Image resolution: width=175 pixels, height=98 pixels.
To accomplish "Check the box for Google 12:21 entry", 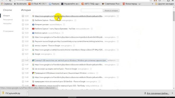I will [x=23, y=54].
